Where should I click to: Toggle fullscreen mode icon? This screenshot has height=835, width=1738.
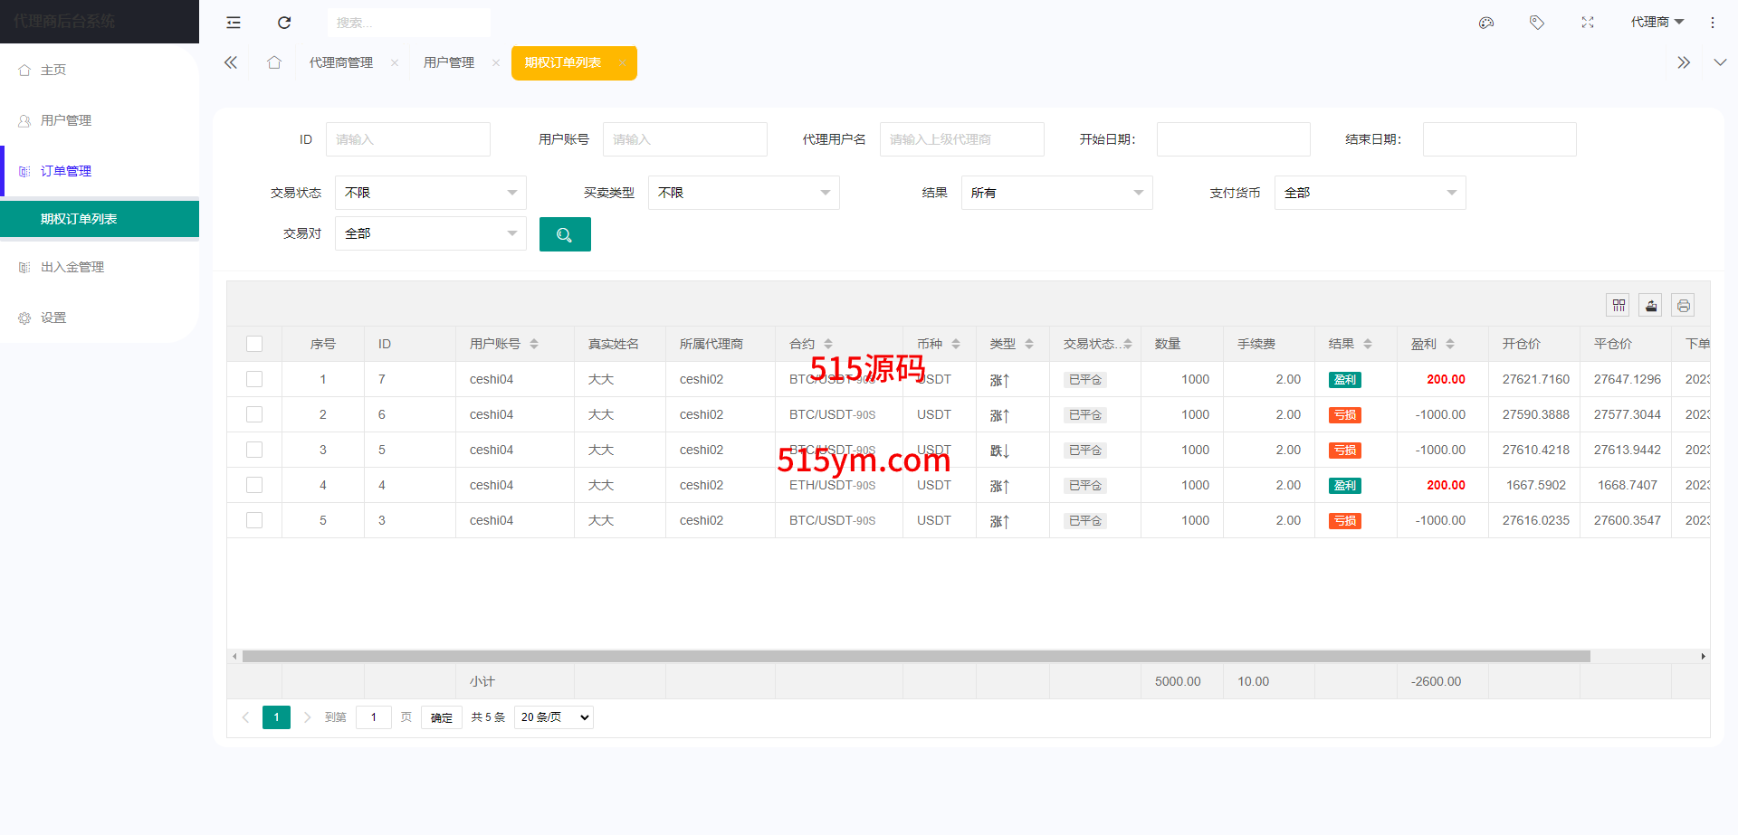(1587, 23)
